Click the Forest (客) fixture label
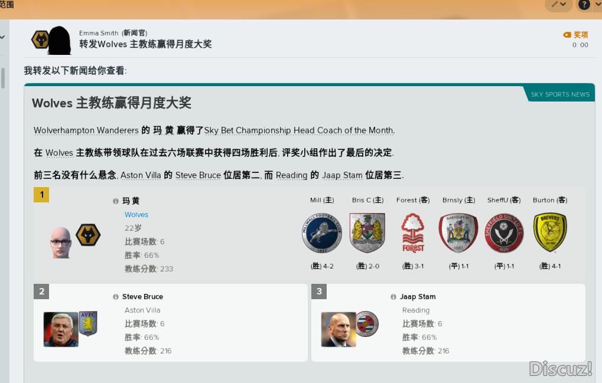The width and height of the screenshot is (602, 383). tap(413, 200)
